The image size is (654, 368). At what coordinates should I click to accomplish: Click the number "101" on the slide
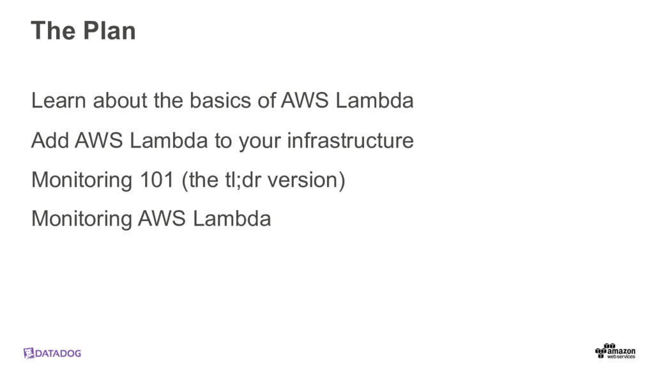point(156,180)
